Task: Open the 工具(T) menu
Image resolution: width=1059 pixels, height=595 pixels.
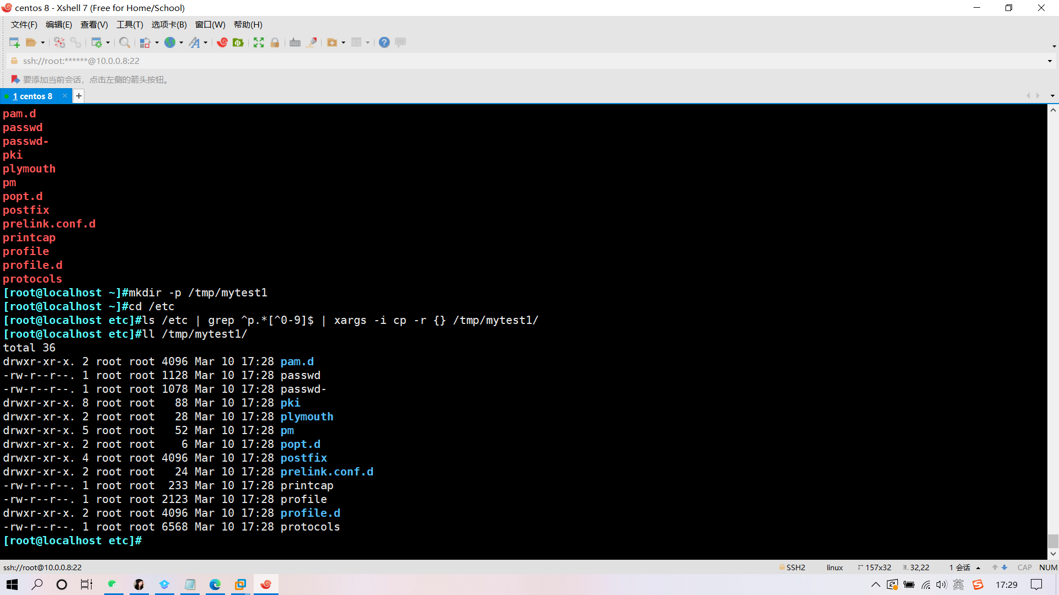Action: [x=130, y=25]
